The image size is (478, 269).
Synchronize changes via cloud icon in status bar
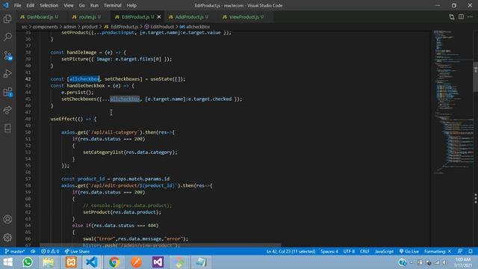click(33, 251)
